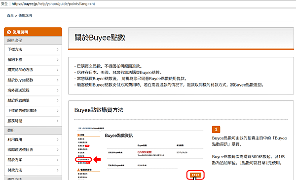The width and height of the screenshot is (296, 180).
Task: Click the 首頁 breadcrumb link
Action: (10, 15)
